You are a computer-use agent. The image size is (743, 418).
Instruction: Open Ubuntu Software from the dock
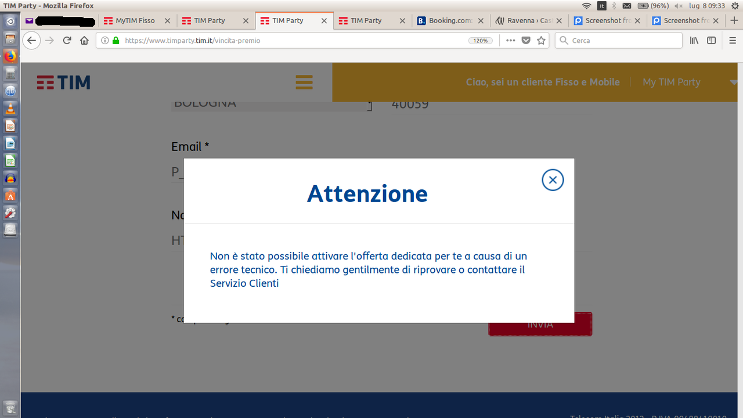(x=10, y=196)
